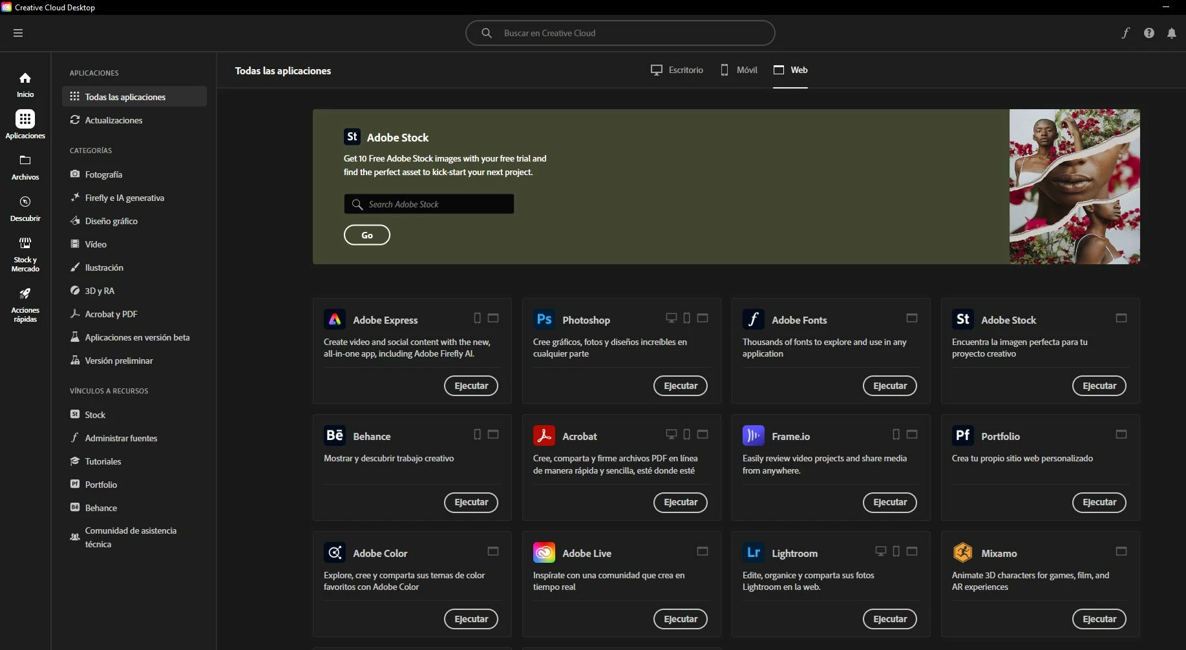Click Ejecutar for Adobe Stock card

click(x=1099, y=386)
